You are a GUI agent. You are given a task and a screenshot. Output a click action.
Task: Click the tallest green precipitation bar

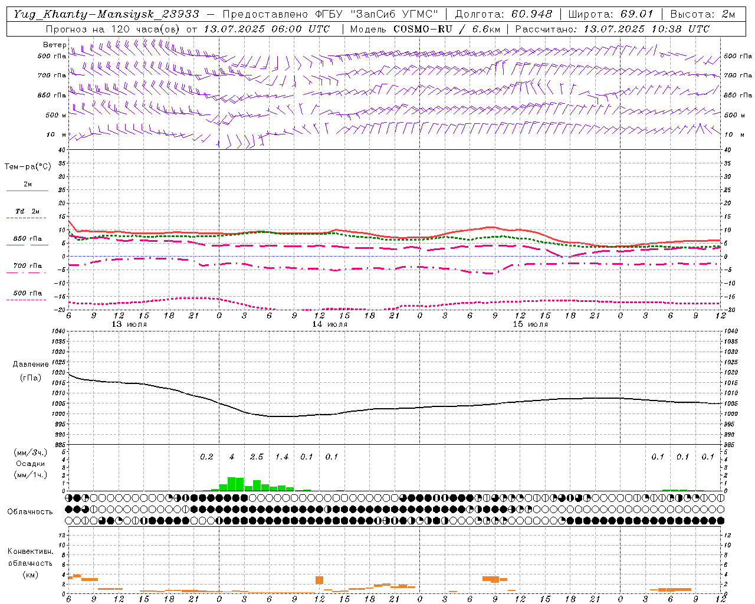coord(231,484)
